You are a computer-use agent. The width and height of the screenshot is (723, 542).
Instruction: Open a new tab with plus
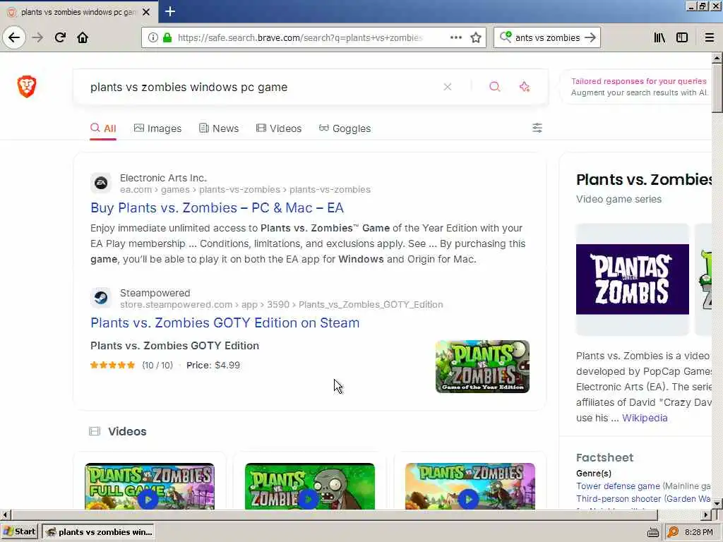pos(170,11)
